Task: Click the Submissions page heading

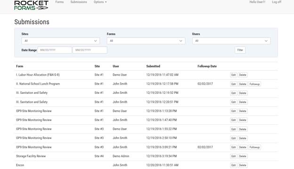Action: click(32, 22)
